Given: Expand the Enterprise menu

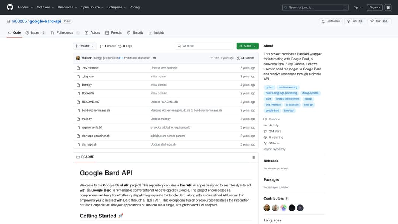Looking at the screenshot, I should click(116, 7).
